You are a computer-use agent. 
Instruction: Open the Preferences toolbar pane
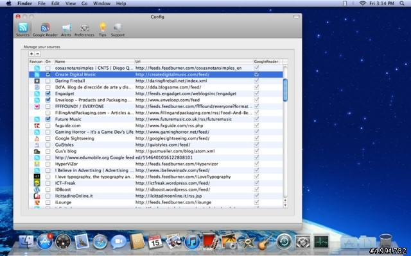pyautogui.click(x=84, y=29)
